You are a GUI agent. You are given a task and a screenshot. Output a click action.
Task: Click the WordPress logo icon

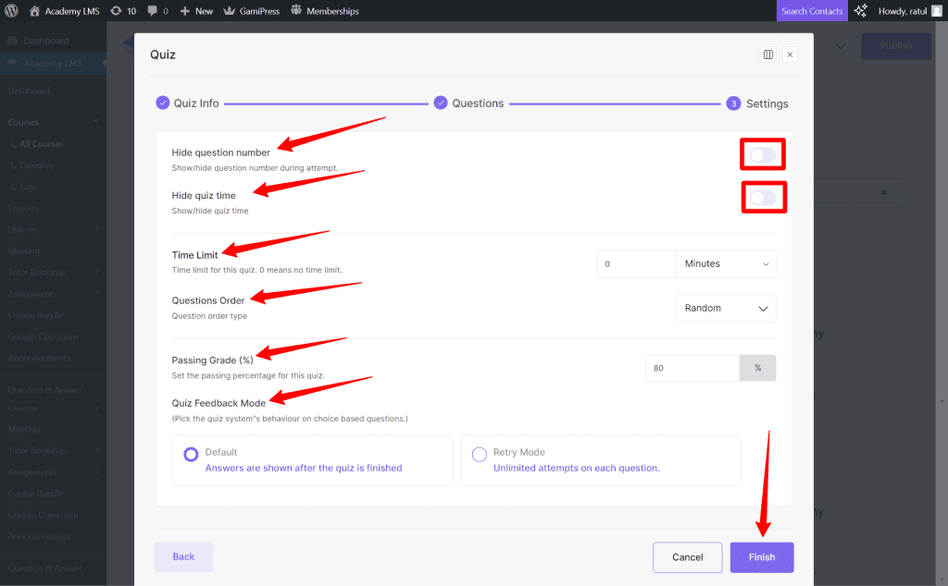[11, 11]
